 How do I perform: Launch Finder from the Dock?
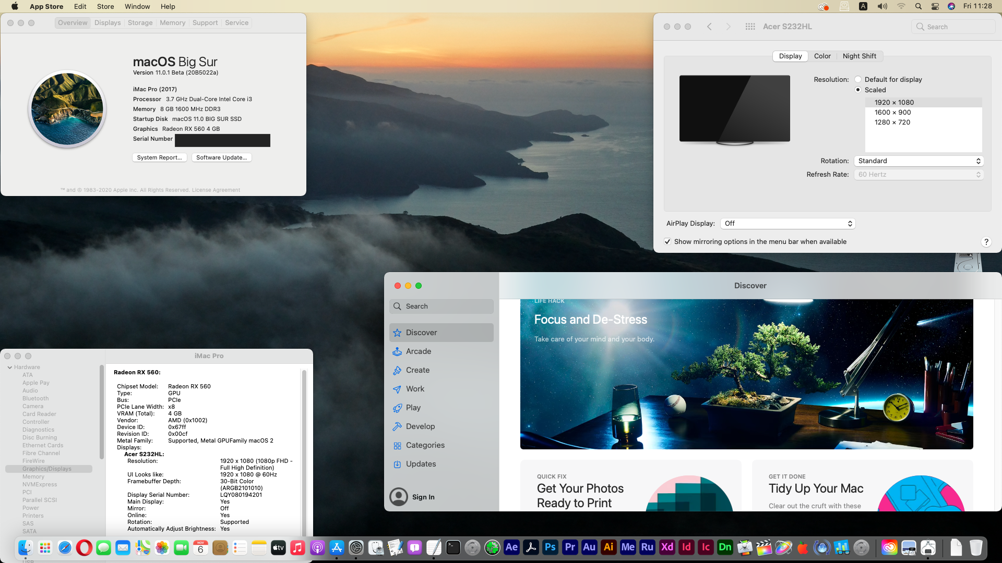coord(26,547)
